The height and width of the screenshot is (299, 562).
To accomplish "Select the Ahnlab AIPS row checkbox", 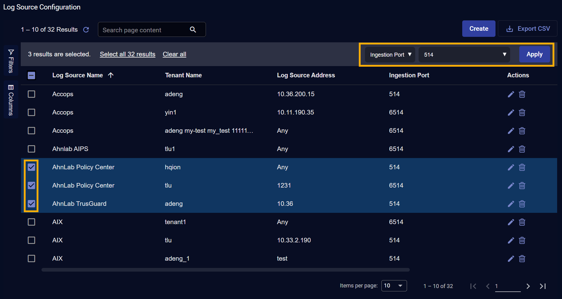I will (x=31, y=149).
